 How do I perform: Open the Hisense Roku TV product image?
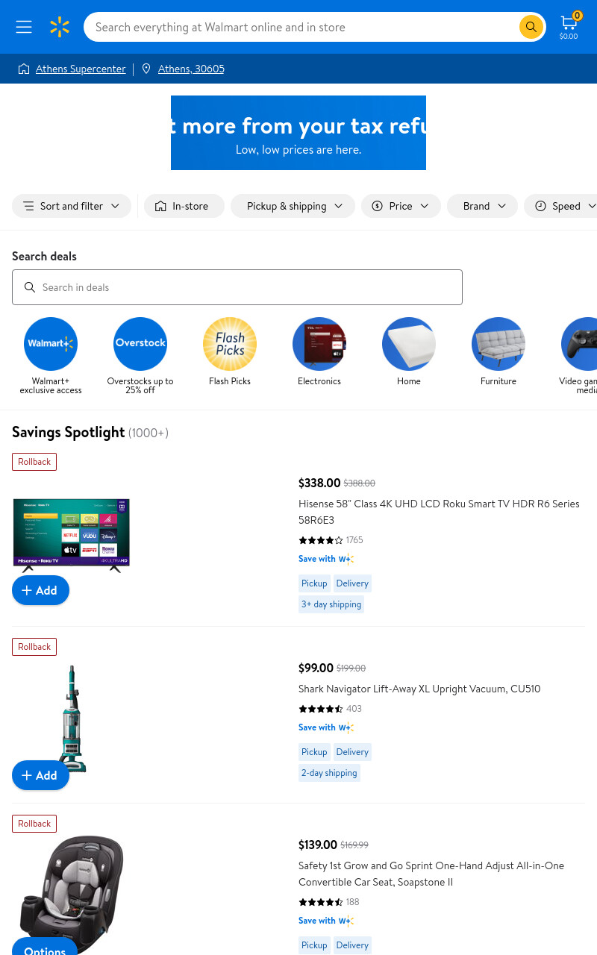pos(72,535)
